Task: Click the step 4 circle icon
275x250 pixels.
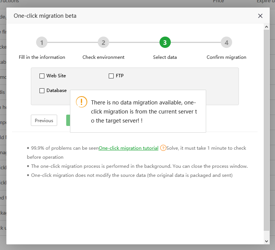Action: point(226,43)
